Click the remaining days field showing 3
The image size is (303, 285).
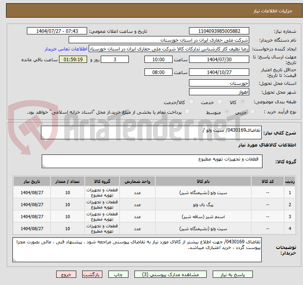coord(115,60)
